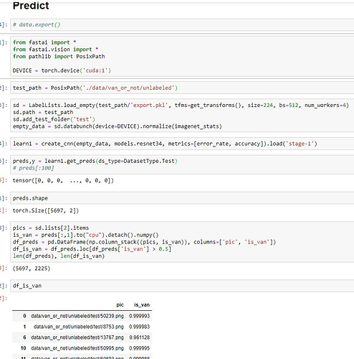Click the tensor([0, 0, 0, ...]) output

(x=63, y=180)
